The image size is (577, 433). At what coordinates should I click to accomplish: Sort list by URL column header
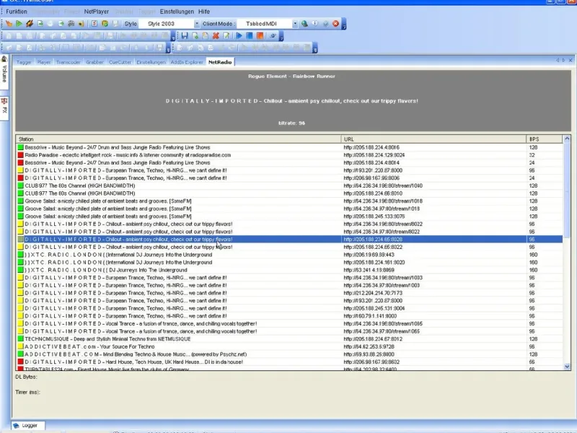434,139
